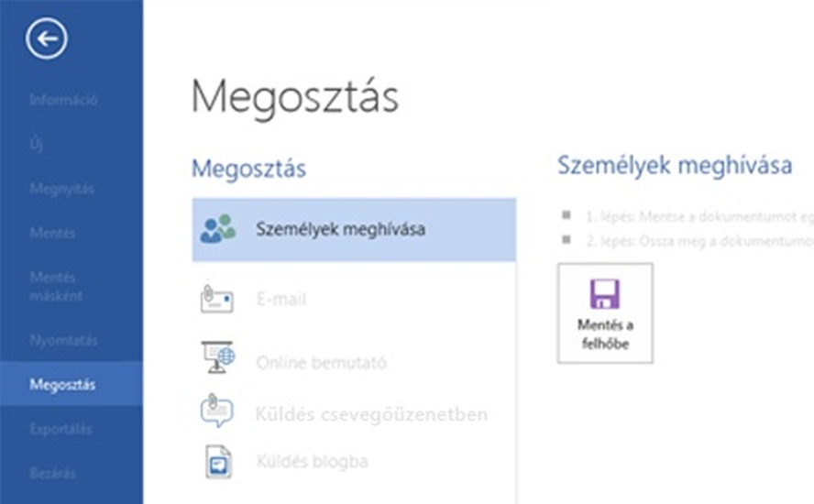Image resolution: width=814 pixels, height=504 pixels.
Task: Select the Megosztás sidebar tab
Action: [x=62, y=385]
